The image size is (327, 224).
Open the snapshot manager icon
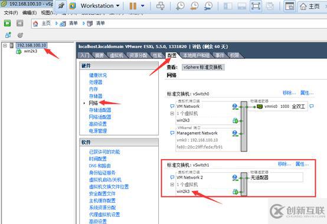click(208, 6)
